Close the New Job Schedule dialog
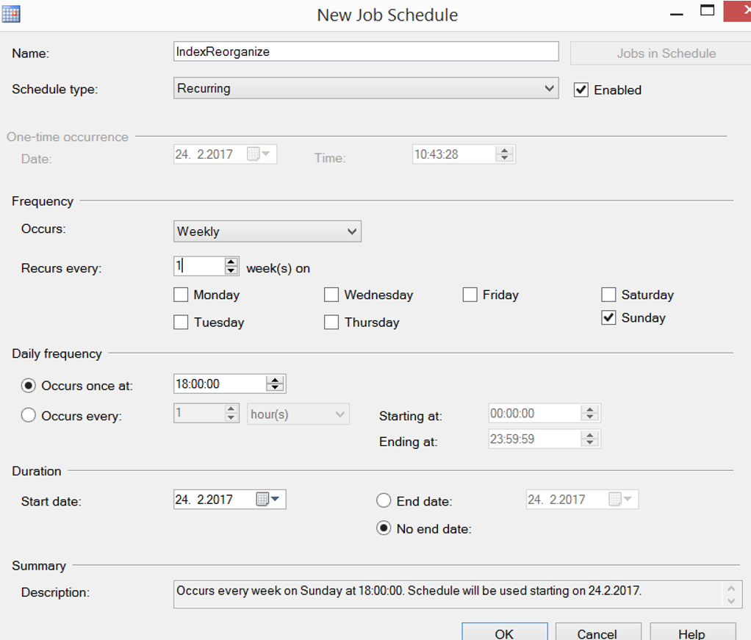The height and width of the screenshot is (640, 751). (x=739, y=10)
